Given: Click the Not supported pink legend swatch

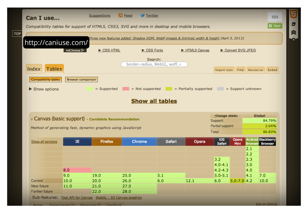Looking at the screenshot, I should [126, 89].
